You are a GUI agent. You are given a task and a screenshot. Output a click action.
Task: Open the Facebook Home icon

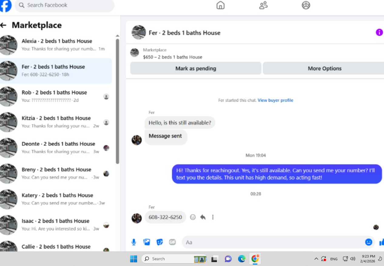point(221,5)
